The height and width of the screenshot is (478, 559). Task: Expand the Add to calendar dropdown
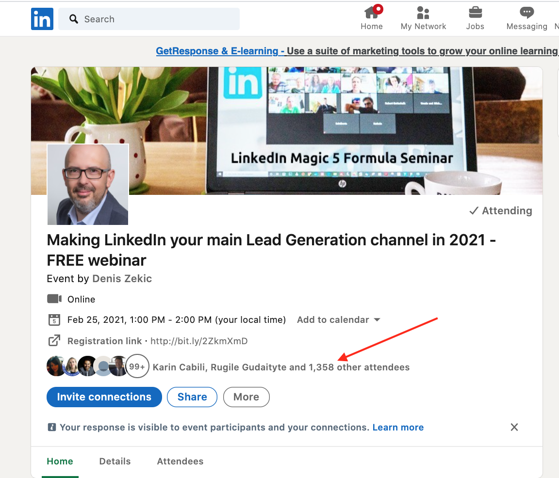338,320
